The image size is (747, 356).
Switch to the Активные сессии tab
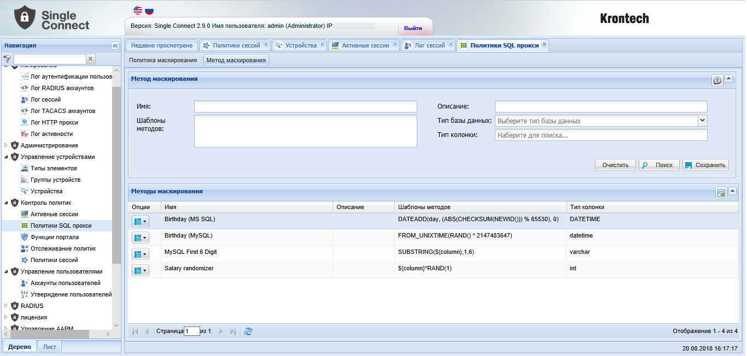(365, 45)
